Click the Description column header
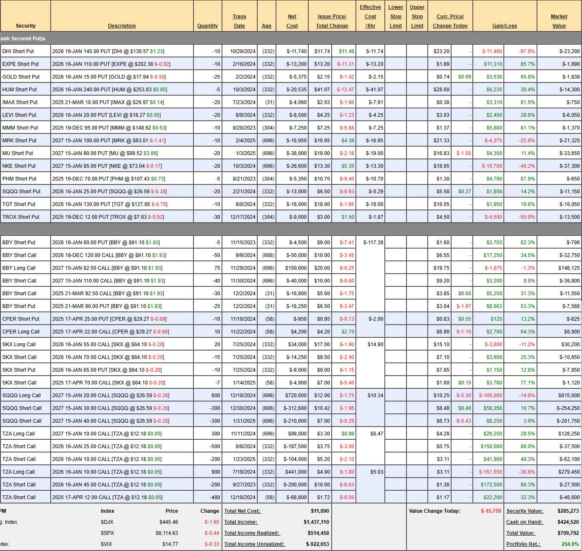 [122, 26]
